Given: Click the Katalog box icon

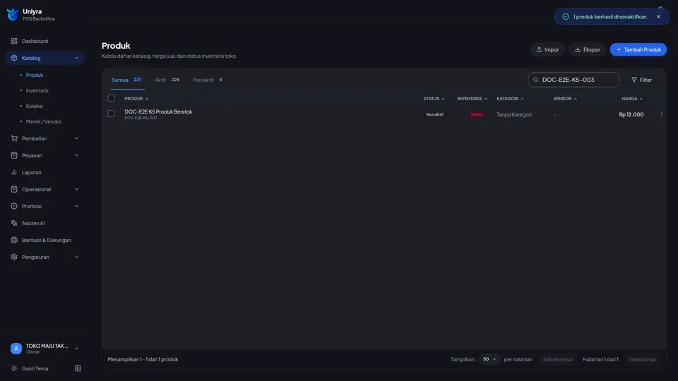Looking at the screenshot, I should (14, 58).
